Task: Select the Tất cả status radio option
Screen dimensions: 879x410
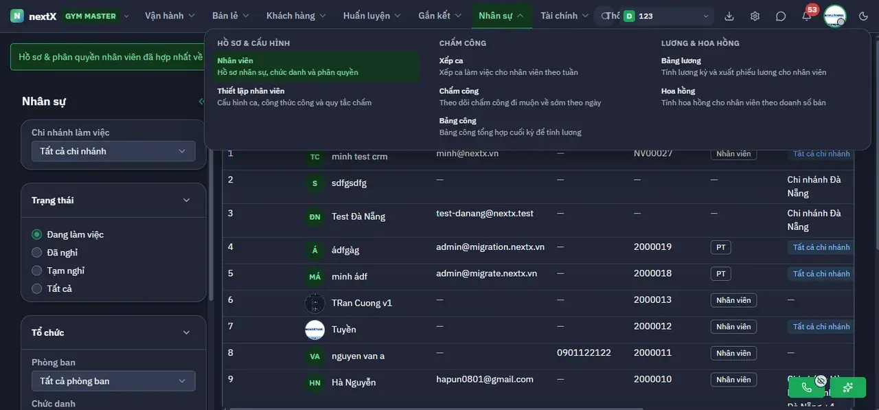Action: click(37, 288)
